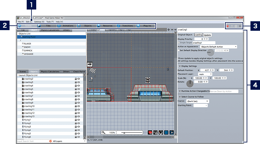Open the Tools menu
The width and height of the screenshot is (260, 144).
pyautogui.click(x=50, y=22)
